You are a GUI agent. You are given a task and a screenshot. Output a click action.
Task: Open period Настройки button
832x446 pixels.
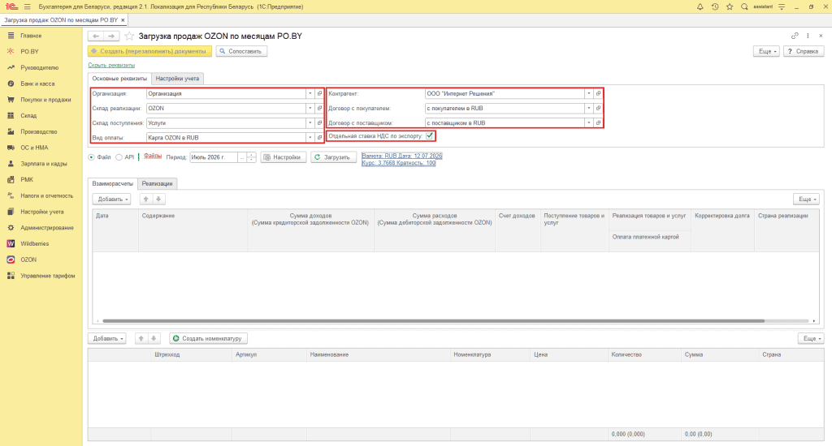point(284,157)
